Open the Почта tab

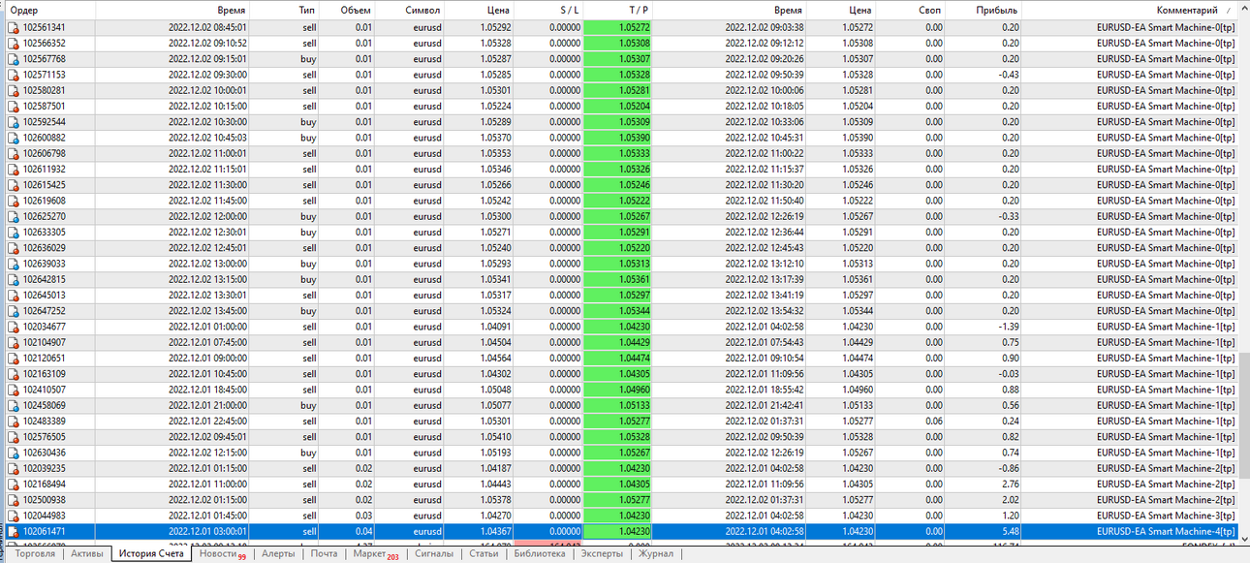[325, 554]
